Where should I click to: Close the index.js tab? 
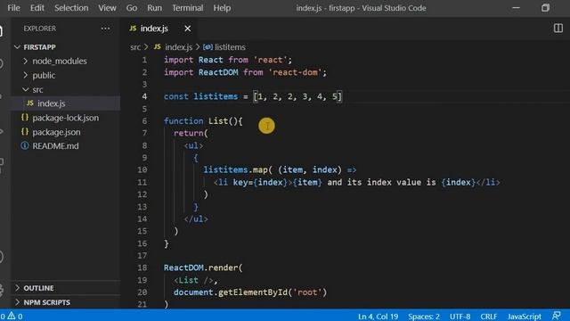(x=188, y=29)
